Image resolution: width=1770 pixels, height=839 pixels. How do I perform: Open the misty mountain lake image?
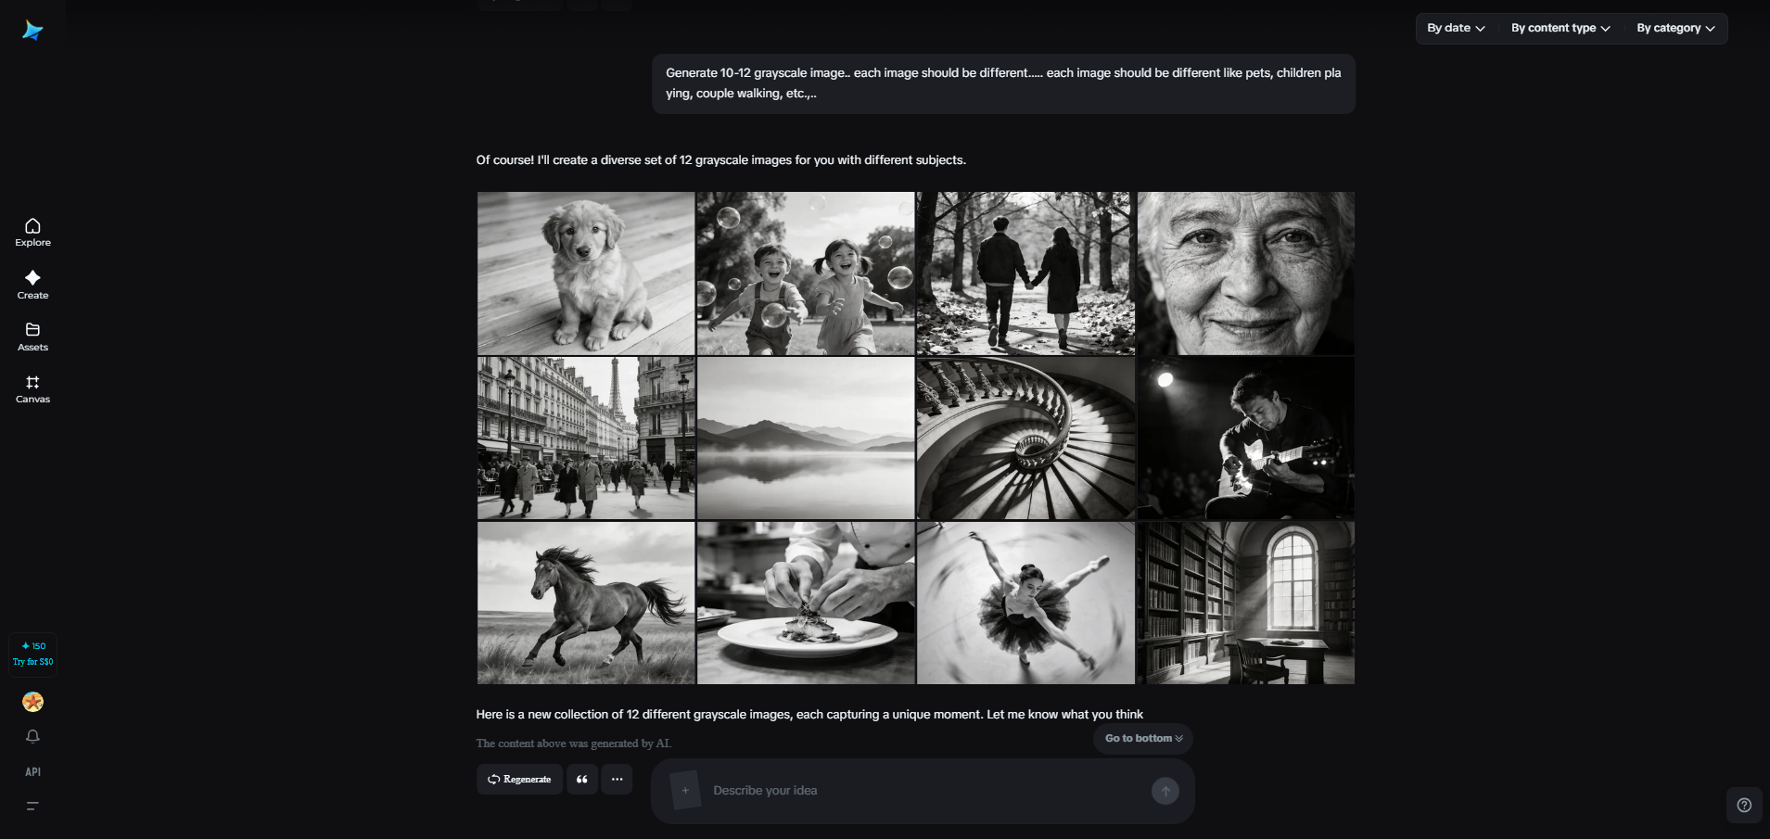(x=806, y=439)
